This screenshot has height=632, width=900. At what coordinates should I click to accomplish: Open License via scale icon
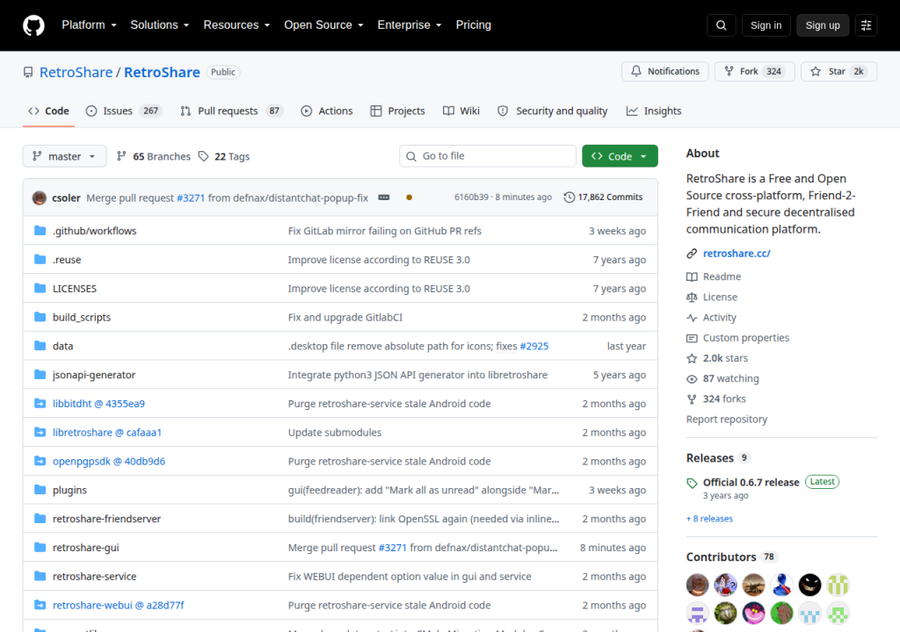point(692,297)
